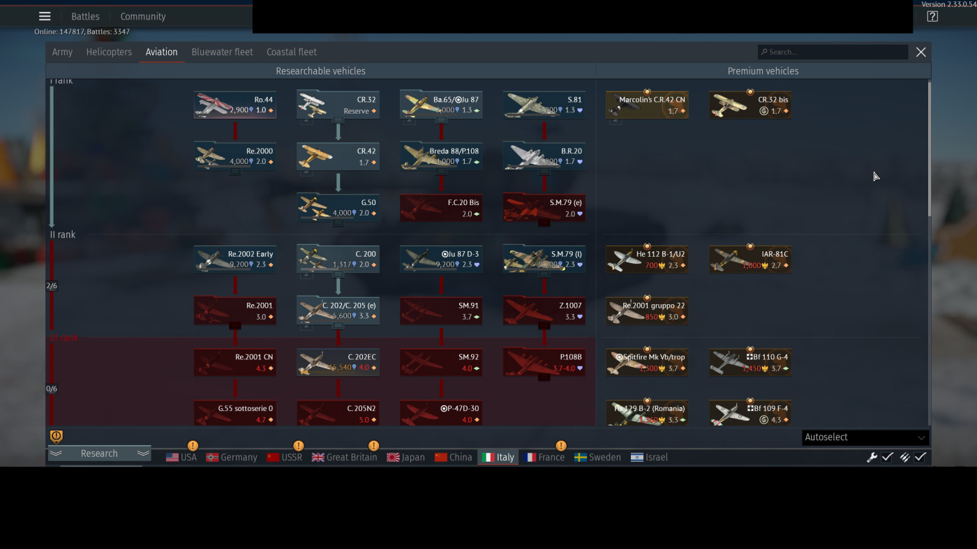The height and width of the screenshot is (549, 977).
Task: Open the hamburger main menu
Action: [x=45, y=17]
